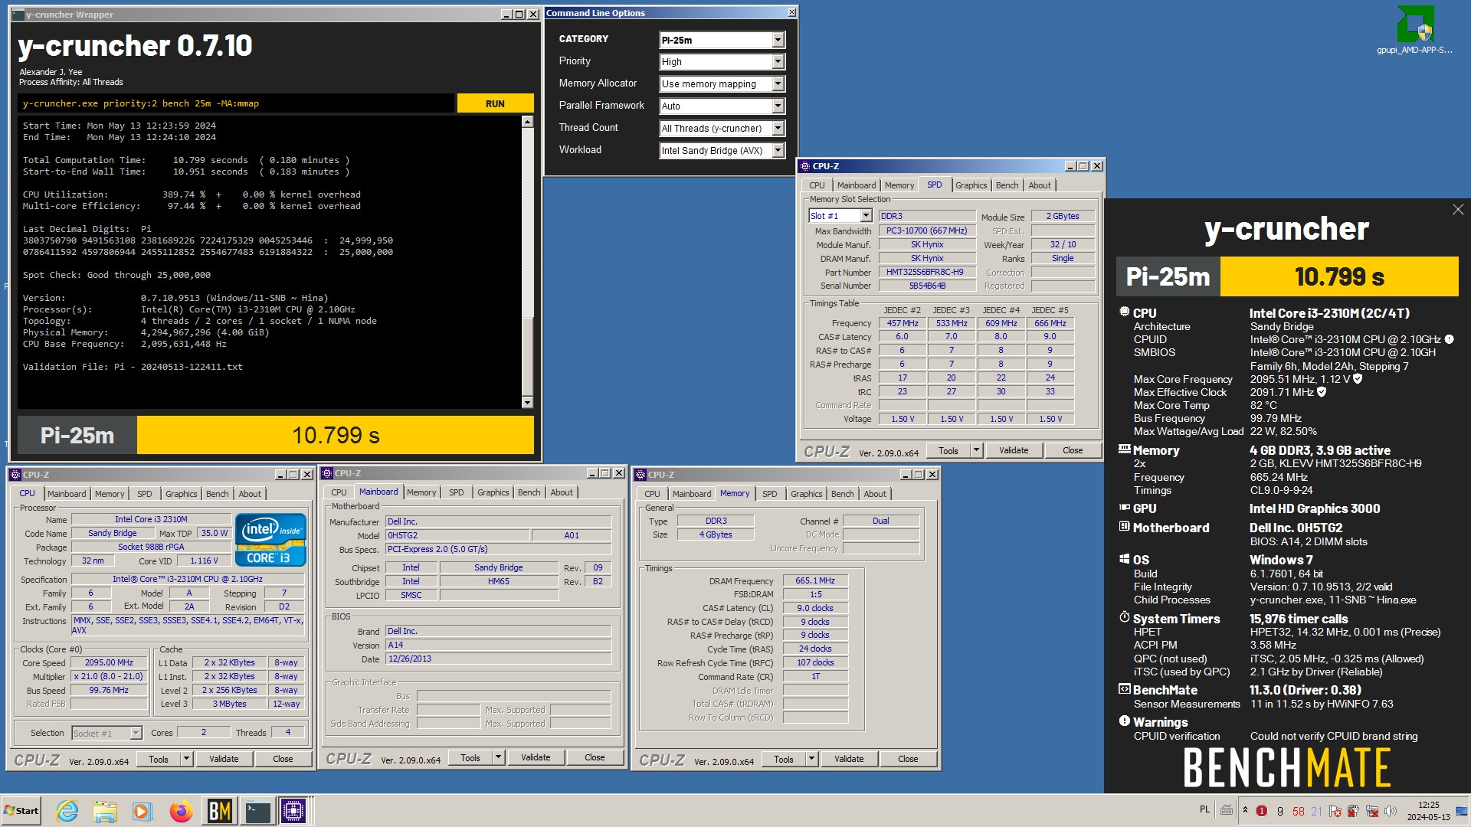
Task: Click the PL language indicator
Action: 1204,809
